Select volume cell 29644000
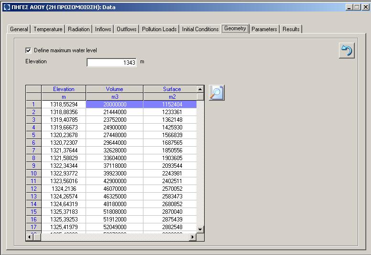This screenshot has height=255, width=371. click(x=115, y=143)
